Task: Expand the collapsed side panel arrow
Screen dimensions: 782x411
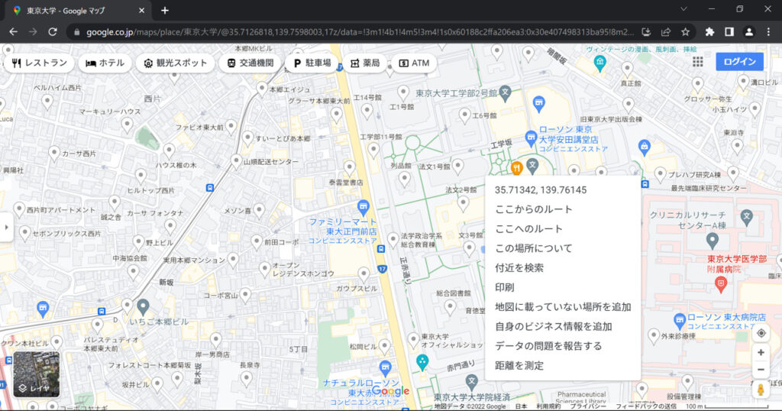Action: [6, 227]
